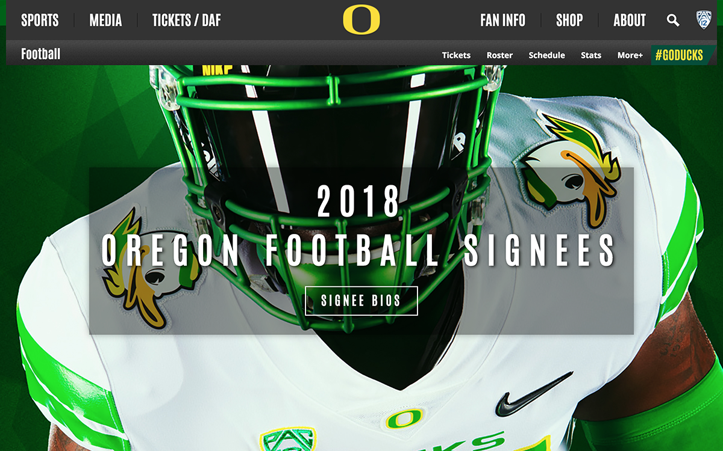Click the Football section title
This screenshot has width=723, height=451.
click(x=41, y=54)
